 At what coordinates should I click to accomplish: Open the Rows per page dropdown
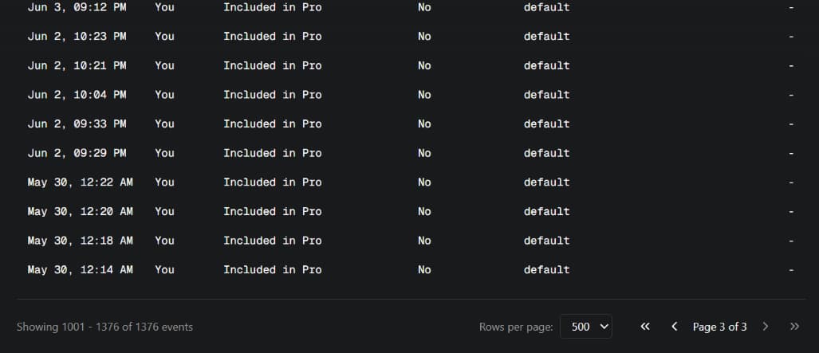(x=585, y=327)
